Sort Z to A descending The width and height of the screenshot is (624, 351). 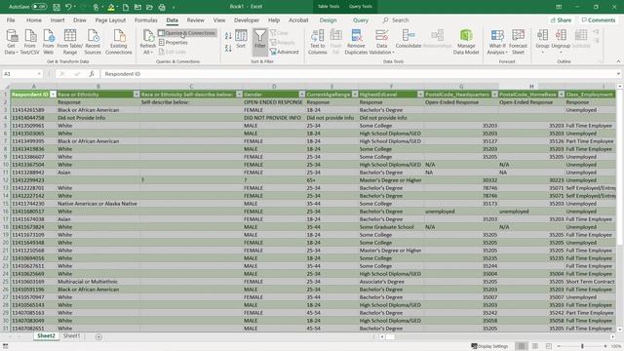[x=228, y=49]
